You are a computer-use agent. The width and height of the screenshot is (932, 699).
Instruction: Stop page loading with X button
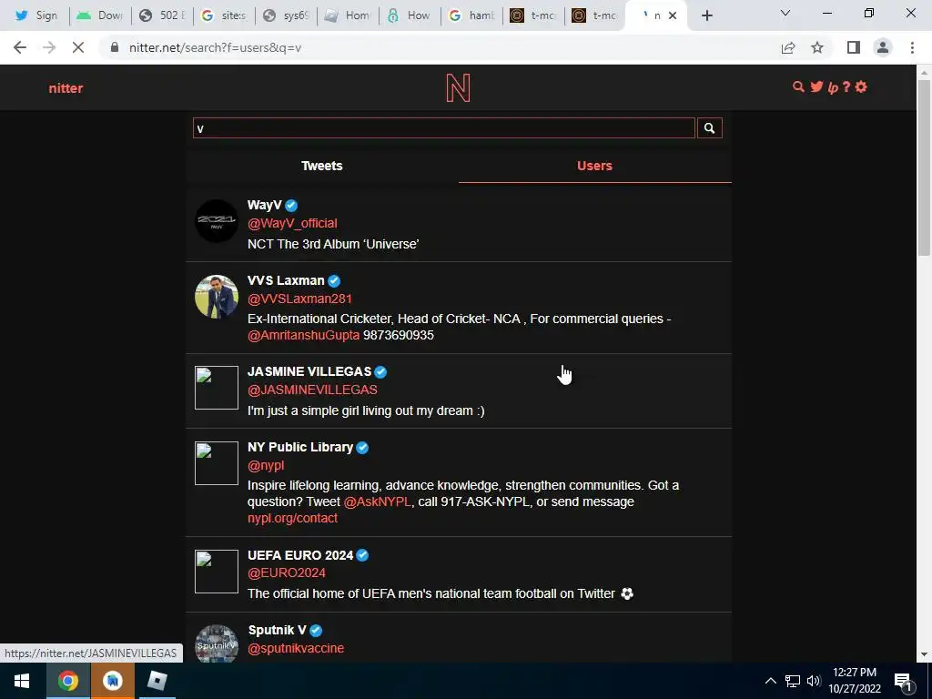coord(78,47)
